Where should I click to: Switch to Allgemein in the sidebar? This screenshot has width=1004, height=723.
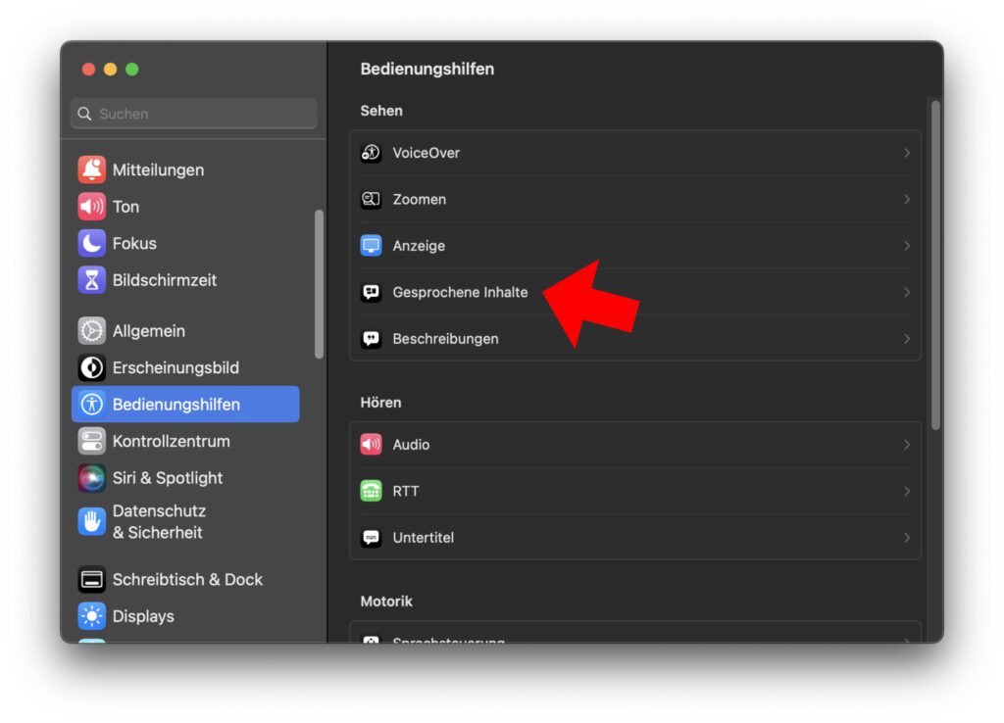coord(147,330)
